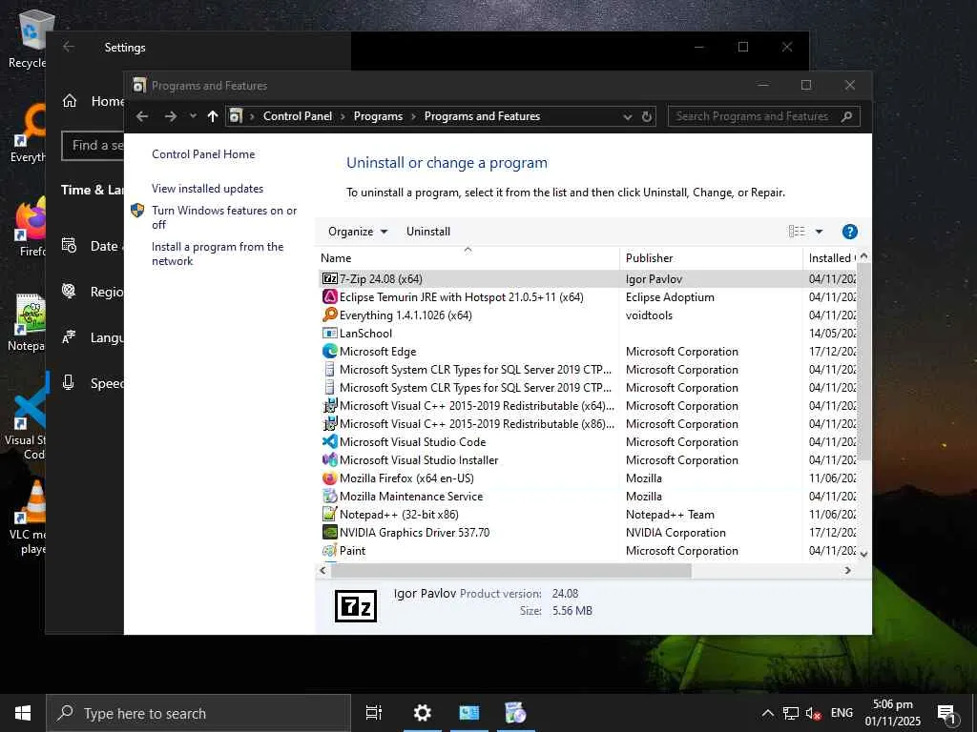The height and width of the screenshot is (732, 977).
Task: Click the Microsoft Edge icon in list
Action: coord(329,351)
